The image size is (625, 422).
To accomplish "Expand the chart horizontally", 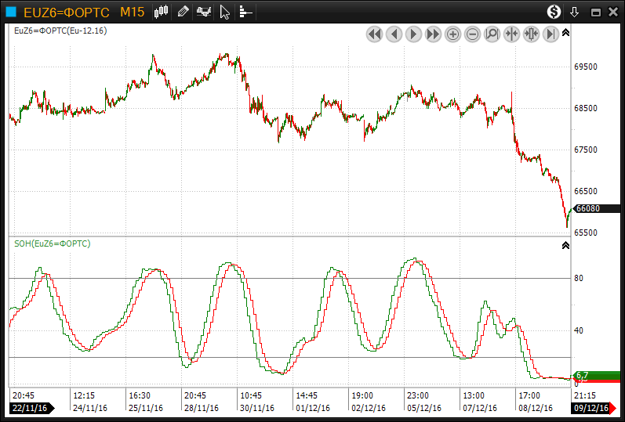I will (x=531, y=34).
